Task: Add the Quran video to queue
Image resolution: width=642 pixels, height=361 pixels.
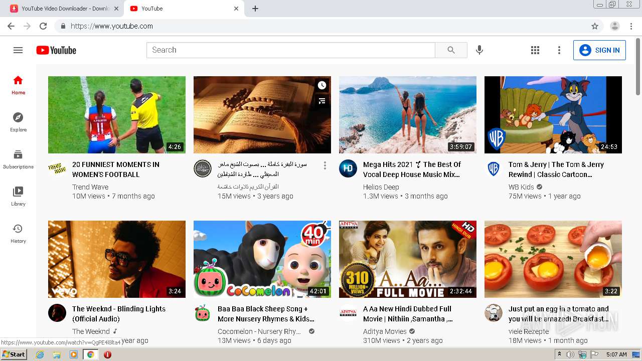Action: click(322, 101)
